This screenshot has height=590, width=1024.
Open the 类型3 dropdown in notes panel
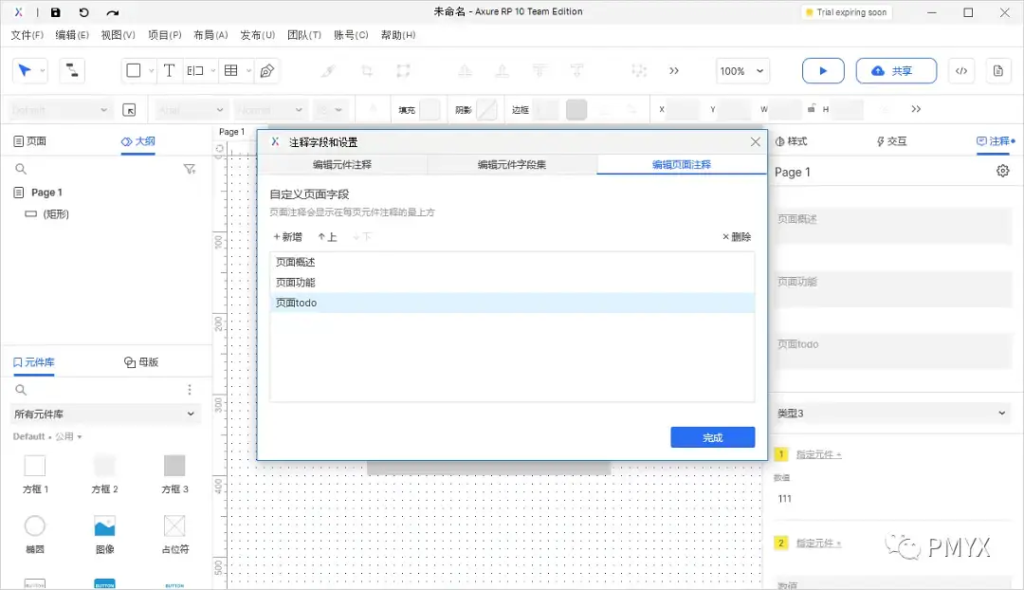point(891,413)
